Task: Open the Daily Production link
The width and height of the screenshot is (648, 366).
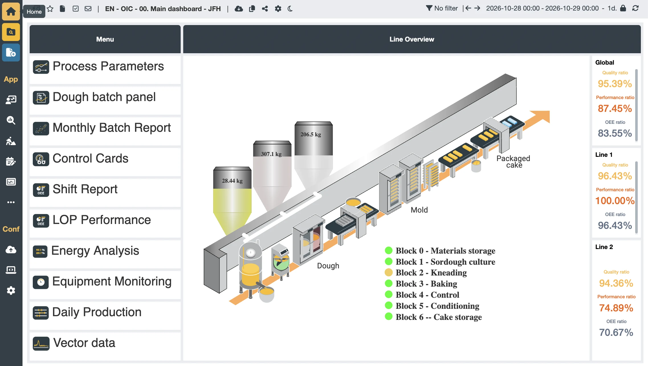Action: (x=105, y=315)
